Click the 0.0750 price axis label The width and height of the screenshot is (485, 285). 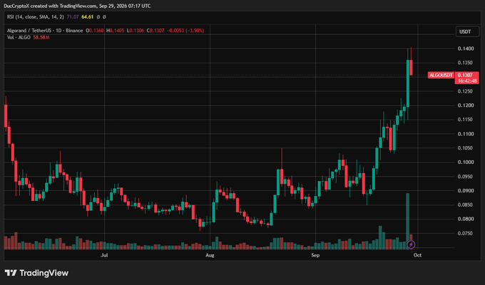tap(466, 234)
